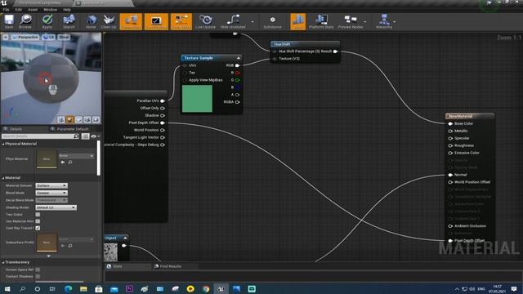The height and width of the screenshot is (294, 523).
Task: Apply the material changes
Action: 47,22
